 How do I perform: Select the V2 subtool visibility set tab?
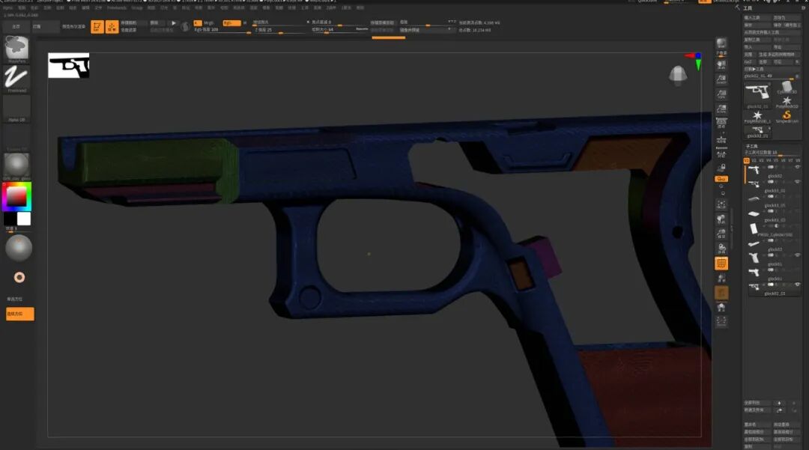(754, 161)
